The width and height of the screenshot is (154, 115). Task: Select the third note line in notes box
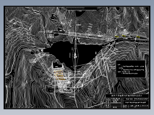(129, 73)
